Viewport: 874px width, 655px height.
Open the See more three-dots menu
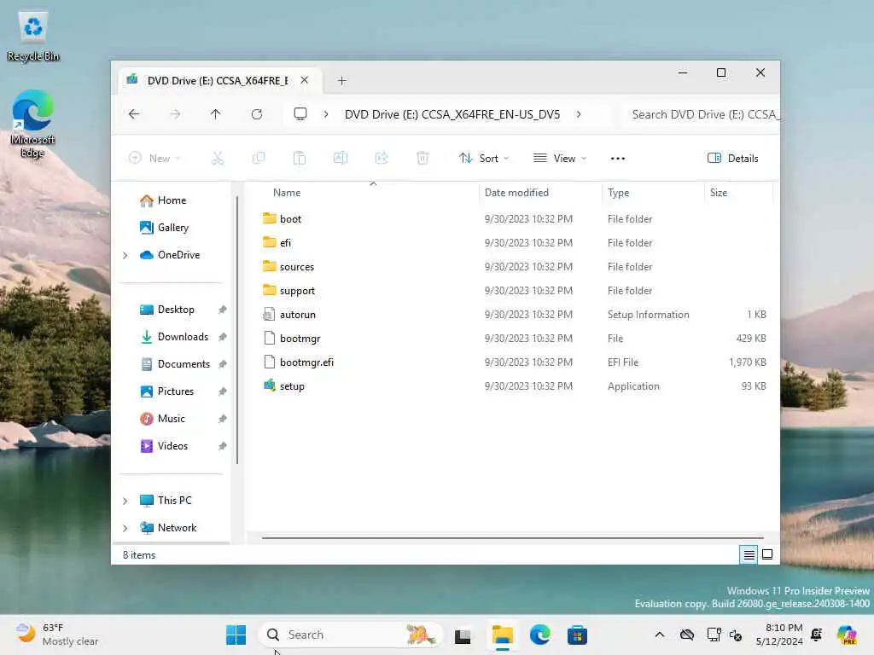click(x=618, y=159)
